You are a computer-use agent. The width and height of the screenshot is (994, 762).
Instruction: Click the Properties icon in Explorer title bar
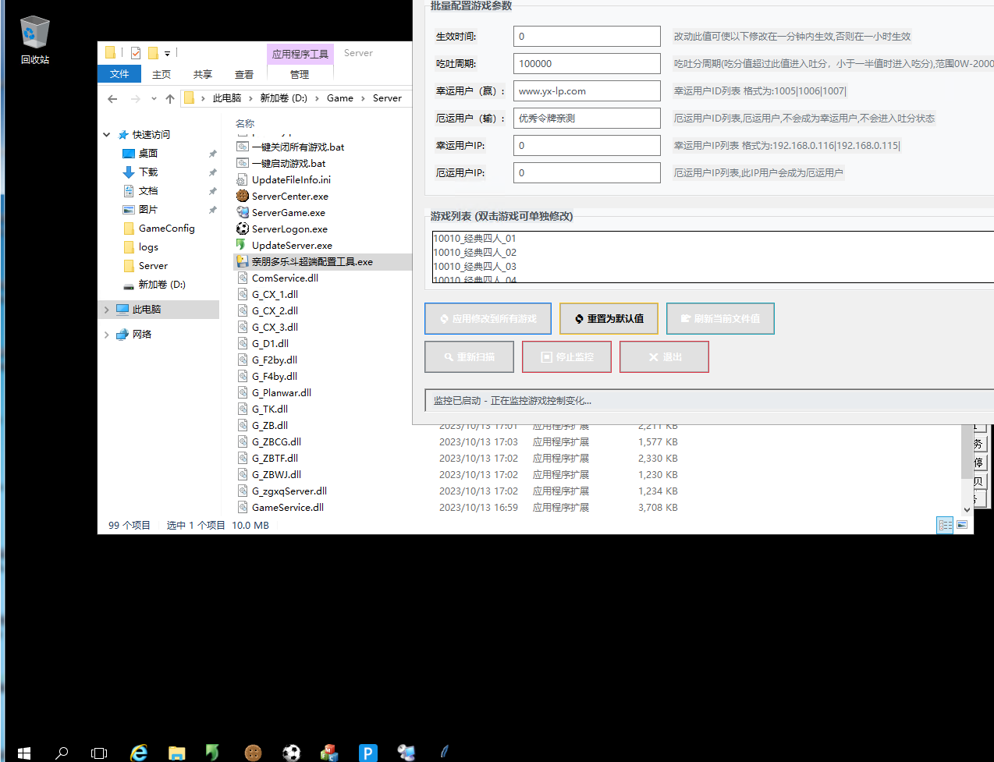[x=136, y=53]
